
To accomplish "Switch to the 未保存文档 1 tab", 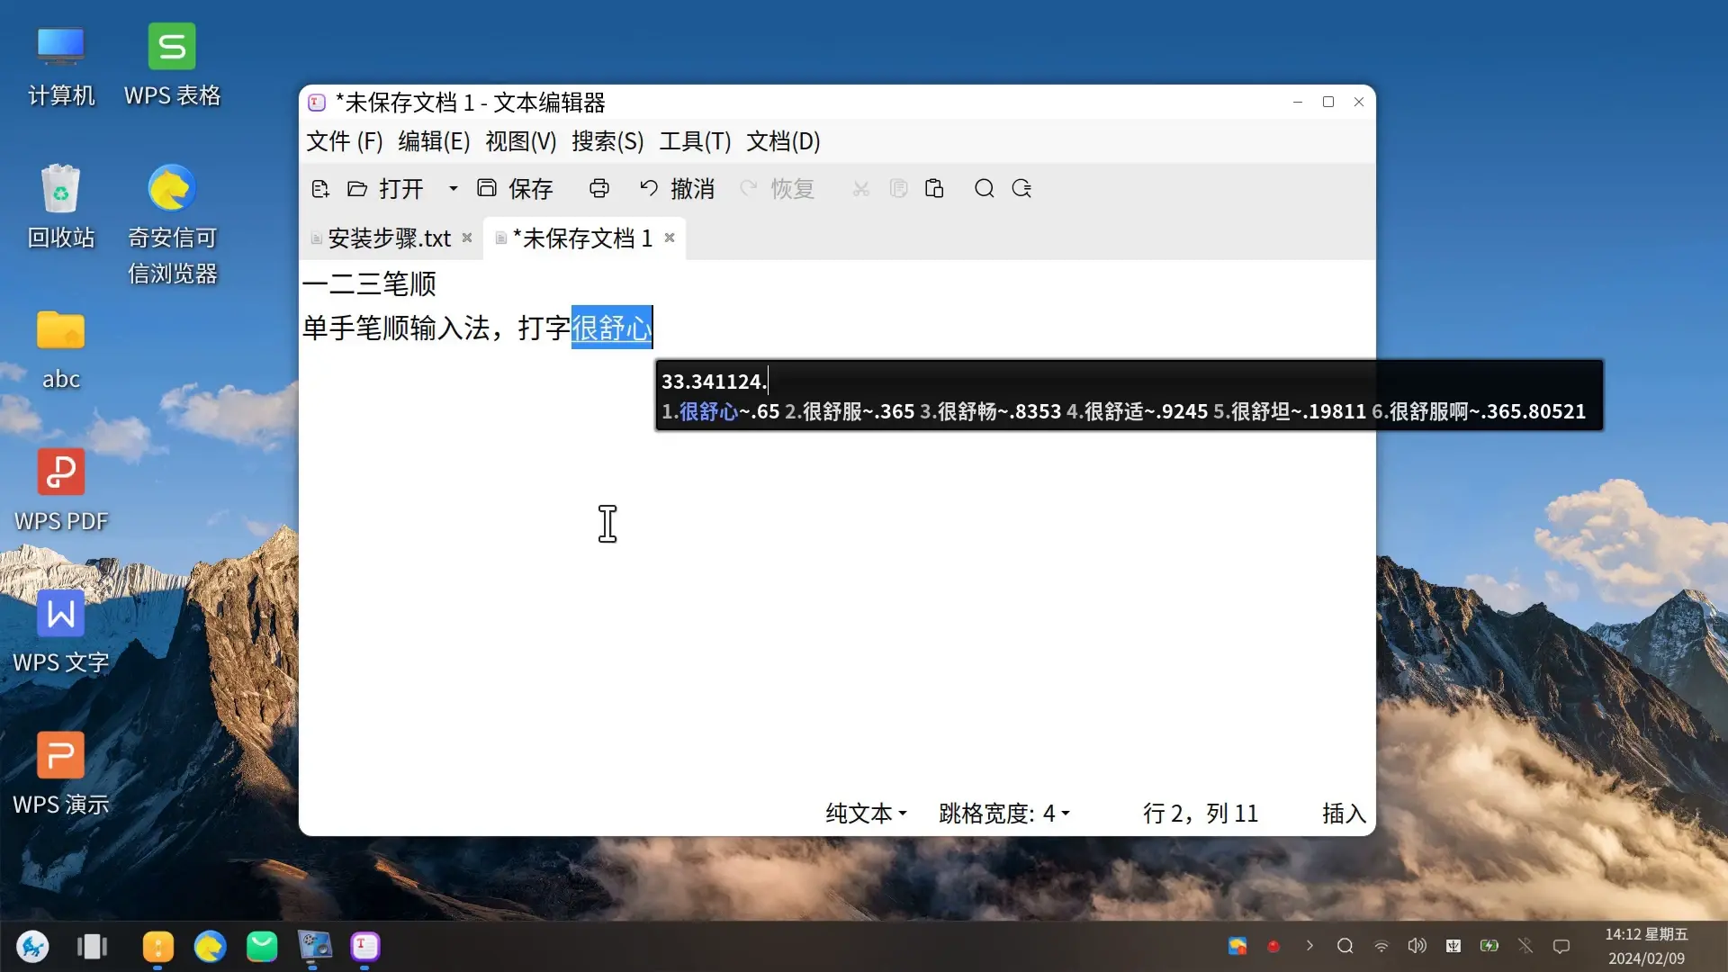I will tap(582, 238).
